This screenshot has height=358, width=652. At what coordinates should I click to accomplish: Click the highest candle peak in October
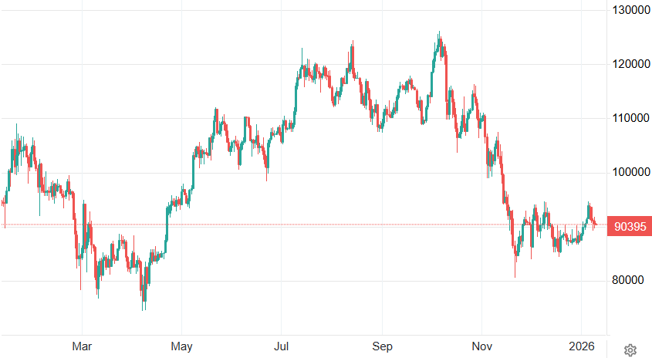(x=439, y=34)
